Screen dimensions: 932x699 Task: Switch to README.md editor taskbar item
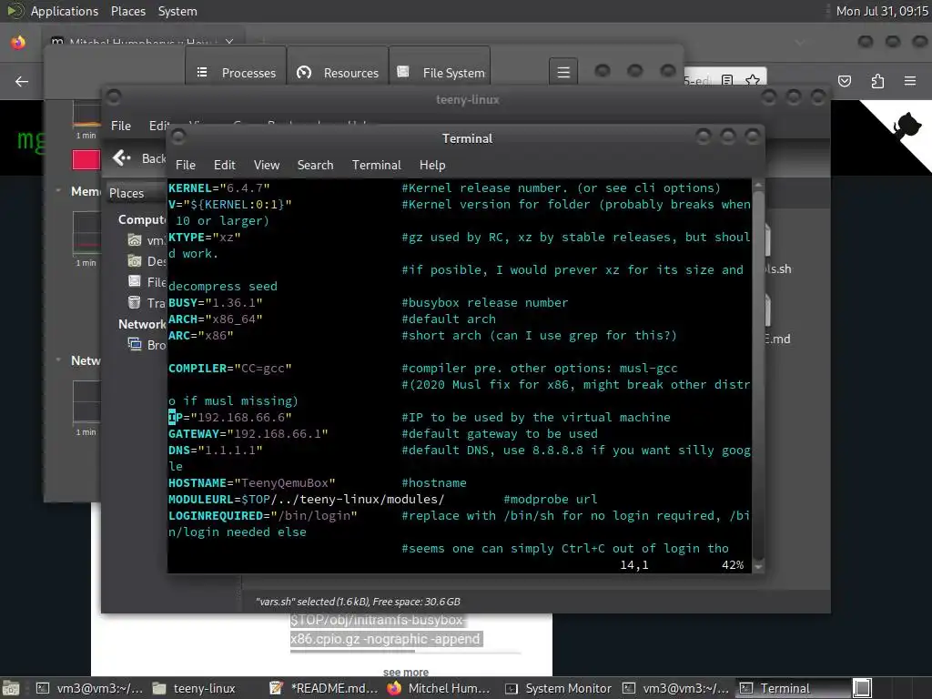click(x=323, y=688)
